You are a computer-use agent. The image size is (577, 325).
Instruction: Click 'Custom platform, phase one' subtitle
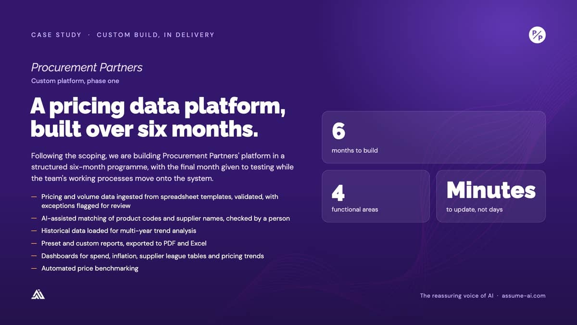point(75,81)
